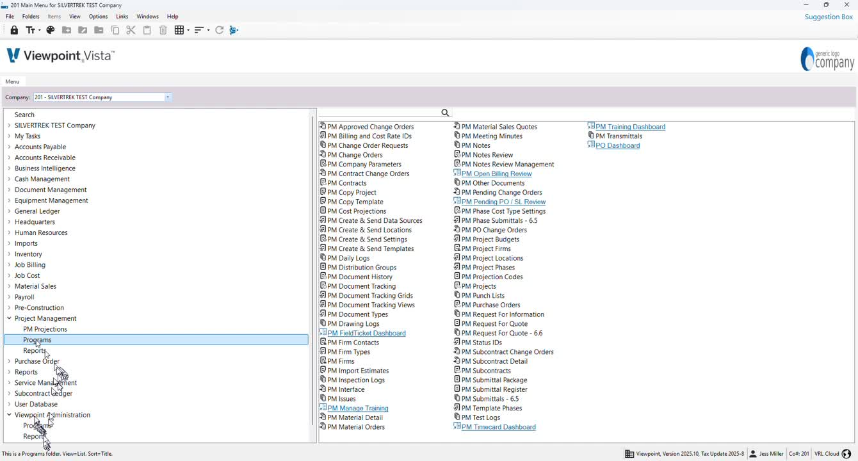Expand the Job Cost tree node
Screen dimensions: 858x461
[x=9, y=275]
